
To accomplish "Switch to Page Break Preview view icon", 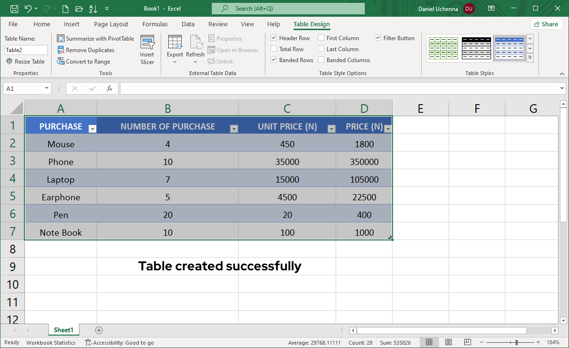I will 467,342.
